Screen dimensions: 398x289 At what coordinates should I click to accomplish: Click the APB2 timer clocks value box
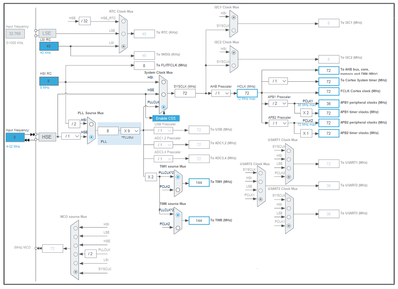point(329,133)
